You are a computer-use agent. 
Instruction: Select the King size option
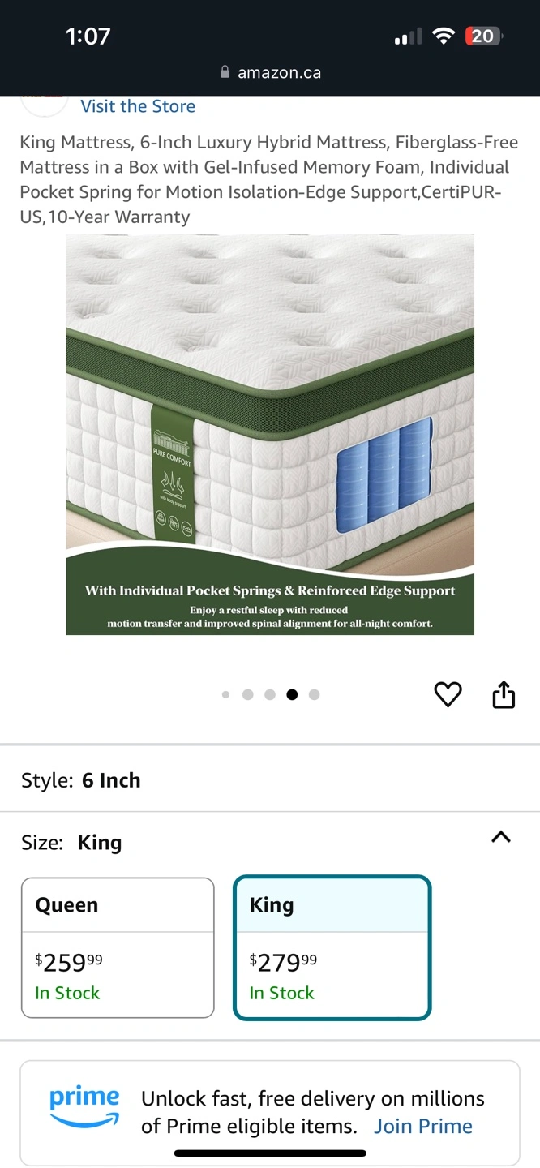coord(332,947)
